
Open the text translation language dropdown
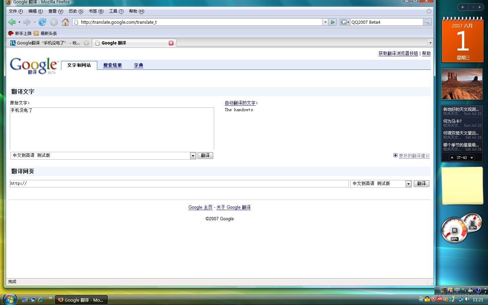pyautogui.click(x=193, y=156)
